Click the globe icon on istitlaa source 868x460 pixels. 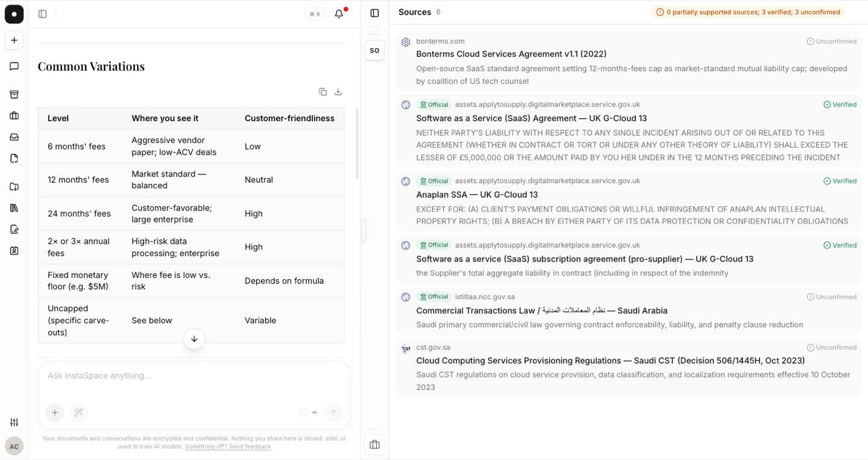pos(406,297)
